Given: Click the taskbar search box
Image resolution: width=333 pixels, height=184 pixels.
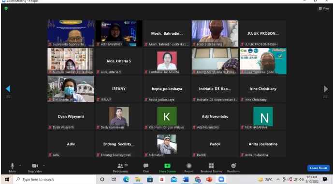Looking at the screenshot, I should point(55,180).
